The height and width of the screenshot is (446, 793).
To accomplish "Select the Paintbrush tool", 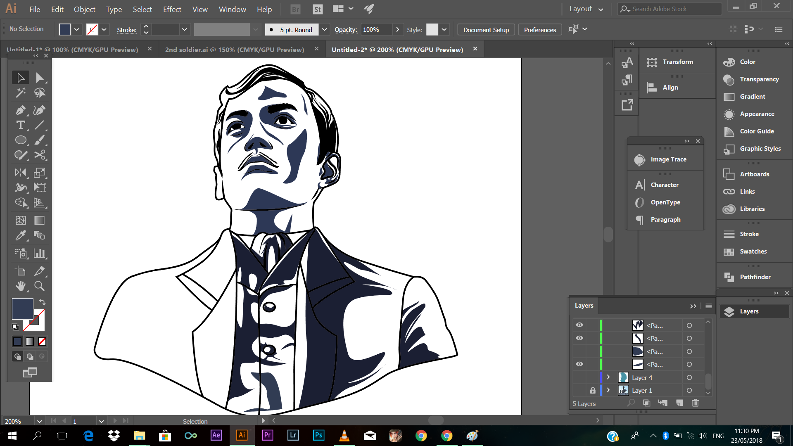I will click(40, 140).
